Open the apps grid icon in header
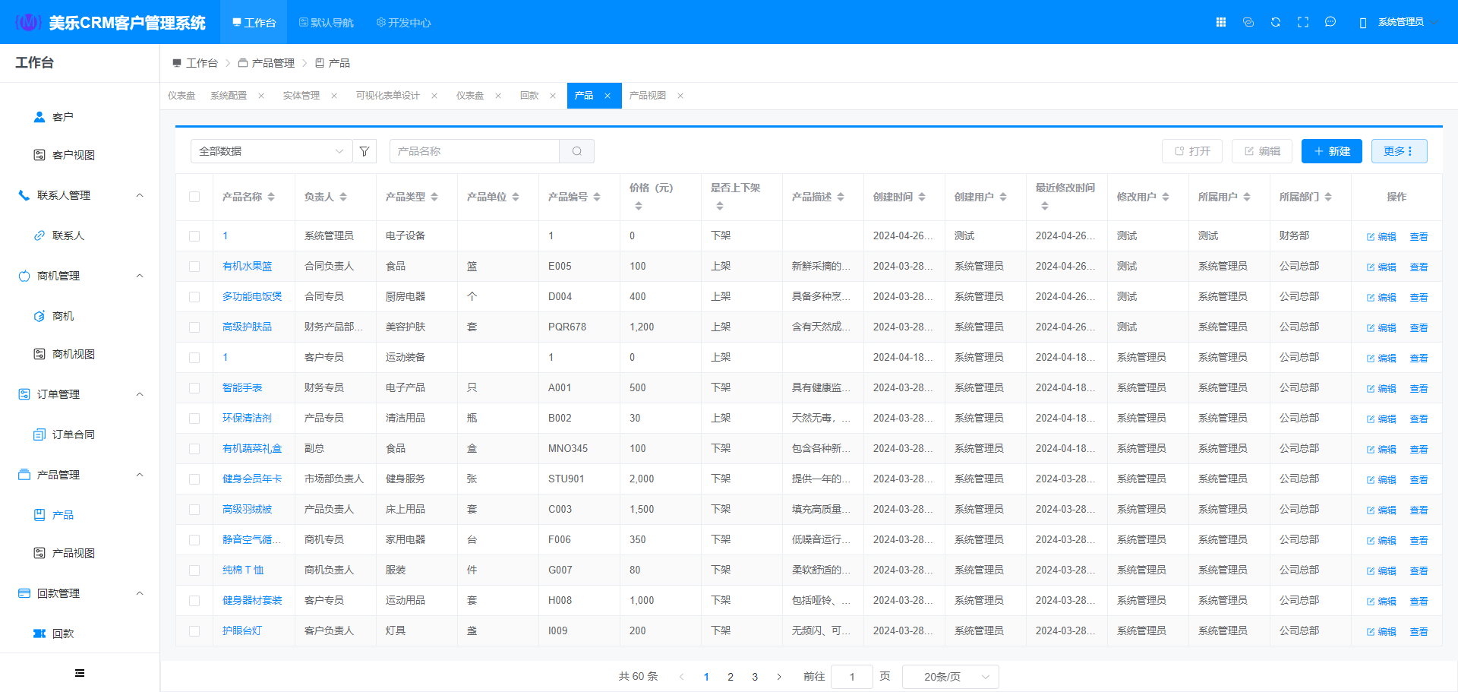Image resolution: width=1458 pixels, height=692 pixels. point(1221,22)
